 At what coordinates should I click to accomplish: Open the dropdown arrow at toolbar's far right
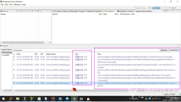tap(175, 8)
